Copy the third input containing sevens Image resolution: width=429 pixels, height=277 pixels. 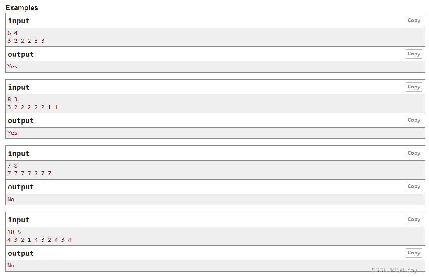[413, 153]
